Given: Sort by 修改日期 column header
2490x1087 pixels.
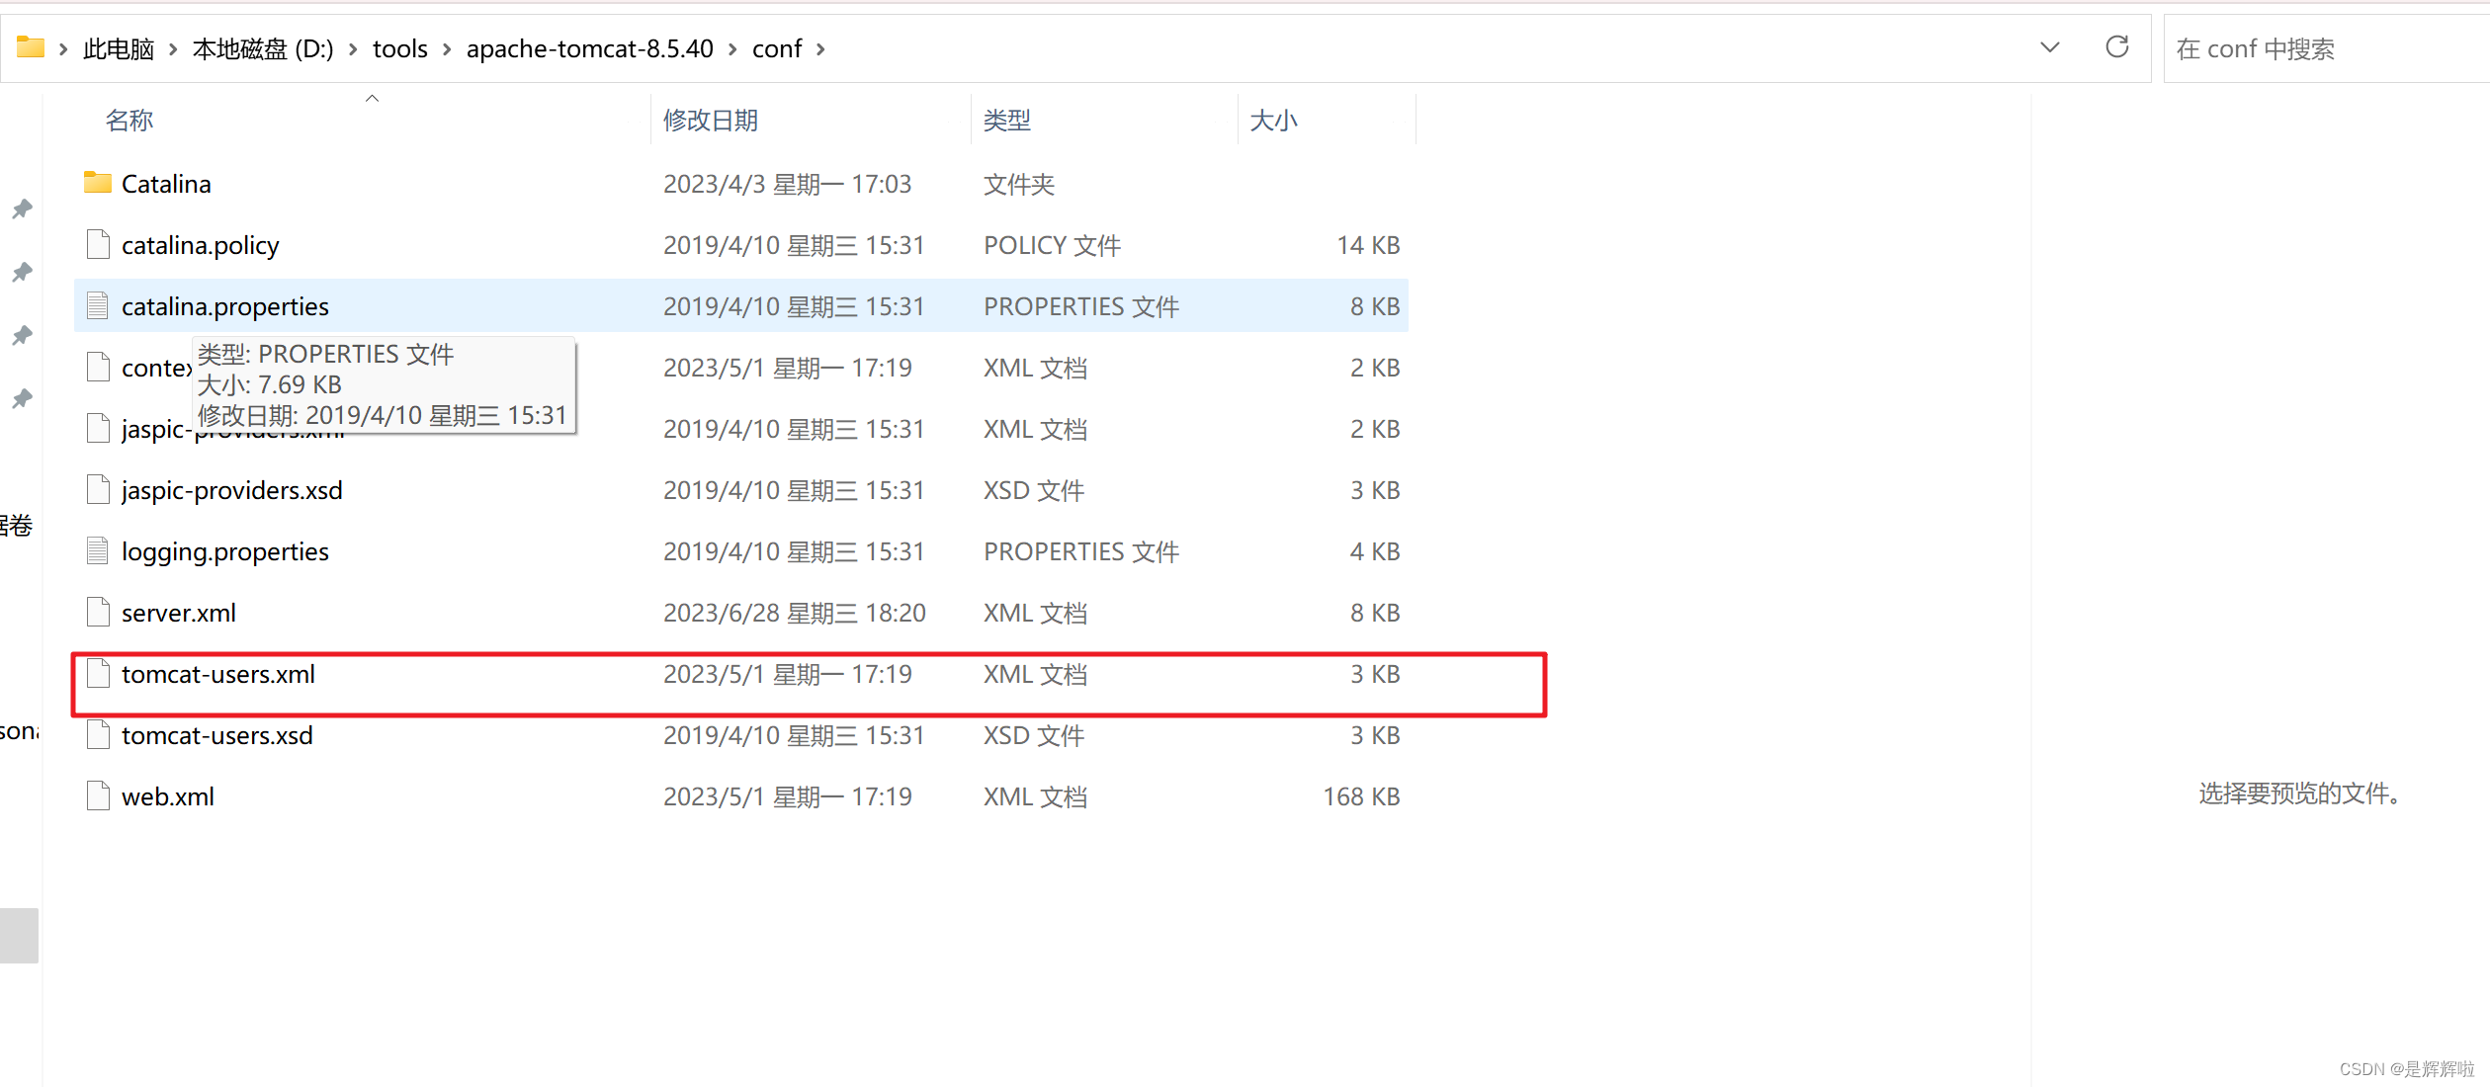Looking at the screenshot, I should coord(710,121).
